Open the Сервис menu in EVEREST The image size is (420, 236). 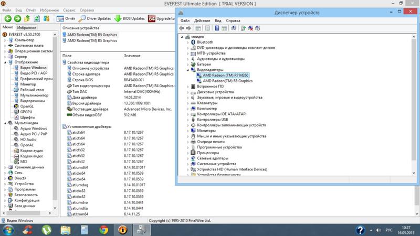pyautogui.click(x=69, y=10)
